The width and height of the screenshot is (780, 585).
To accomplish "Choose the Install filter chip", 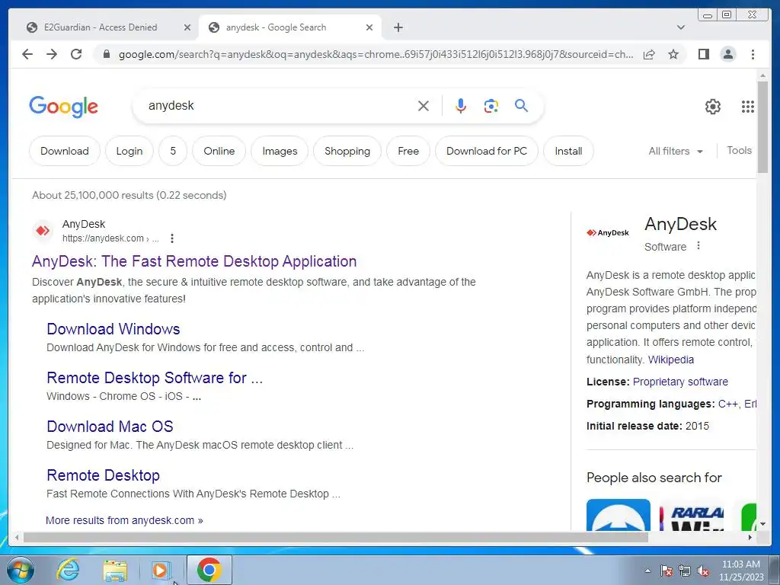I will coord(568,151).
